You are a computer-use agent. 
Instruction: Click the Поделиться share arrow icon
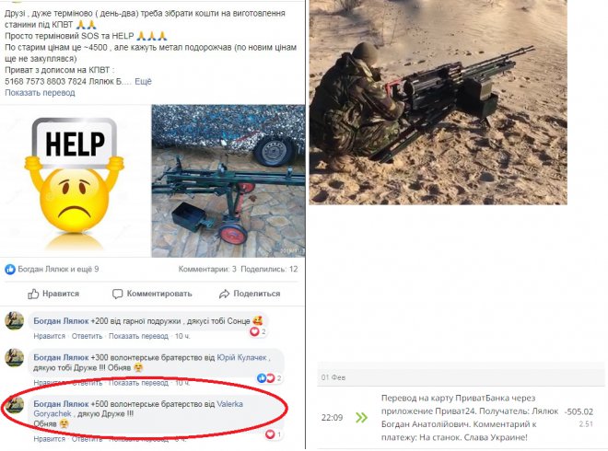click(x=224, y=295)
